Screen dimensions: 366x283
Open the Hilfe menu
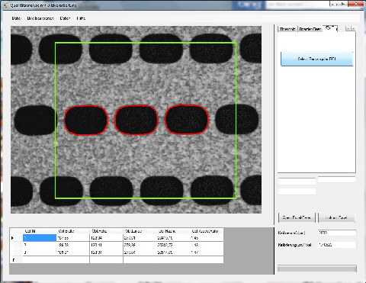81,18
